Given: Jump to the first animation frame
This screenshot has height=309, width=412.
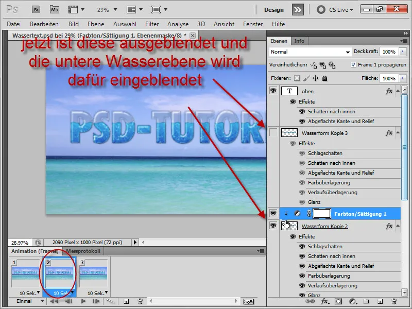Looking at the screenshot, I should tap(54, 301).
